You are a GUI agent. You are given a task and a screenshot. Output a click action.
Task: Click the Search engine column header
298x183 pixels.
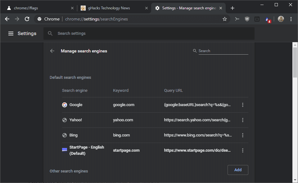[75, 91]
